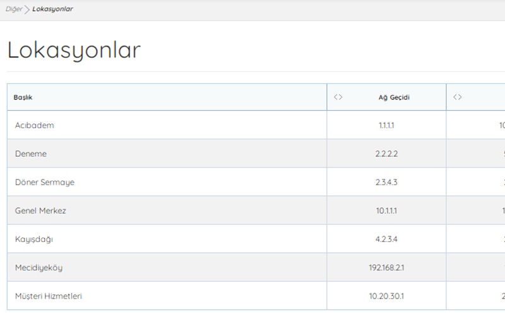Click the 10.1.1.1 gateway cell

coord(386,210)
